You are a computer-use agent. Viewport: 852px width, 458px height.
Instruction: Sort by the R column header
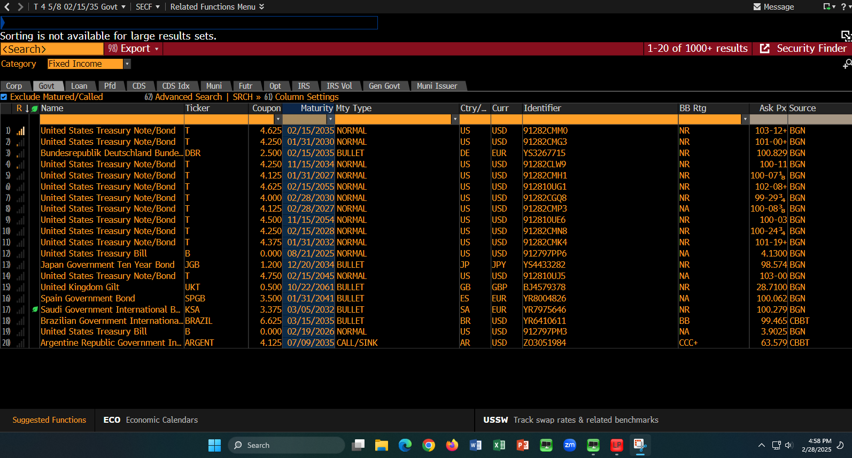click(x=19, y=108)
